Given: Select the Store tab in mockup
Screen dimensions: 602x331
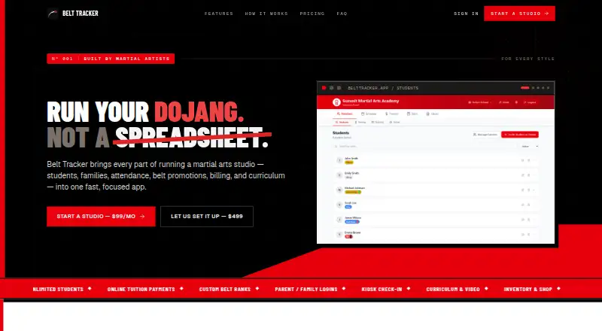Looking at the screenshot, I should point(412,114).
